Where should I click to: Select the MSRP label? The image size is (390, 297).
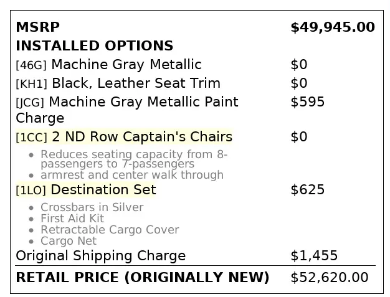(x=37, y=27)
